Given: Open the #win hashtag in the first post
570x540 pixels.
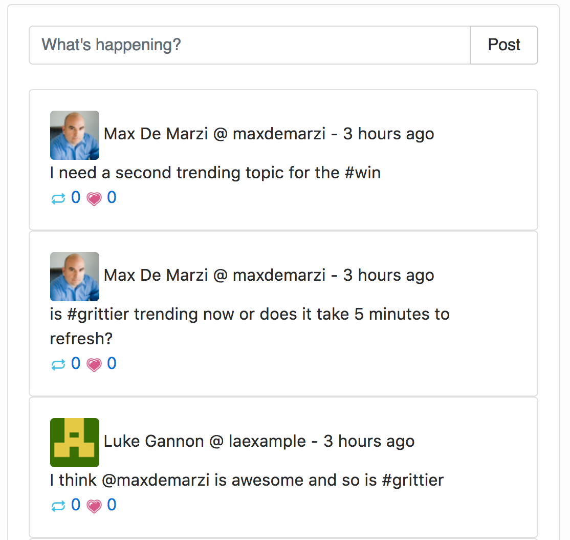Looking at the screenshot, I should pos(362,173).
